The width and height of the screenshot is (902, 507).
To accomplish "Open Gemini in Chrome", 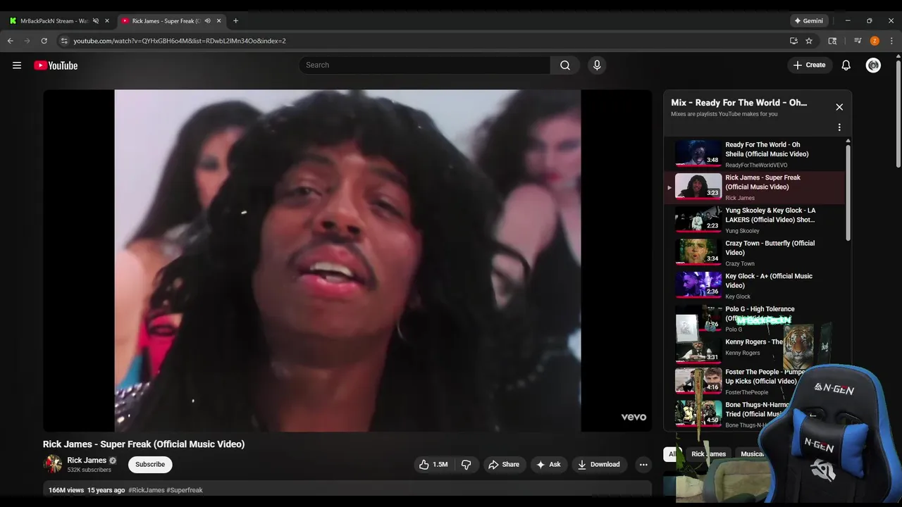I will coord(809,21).
